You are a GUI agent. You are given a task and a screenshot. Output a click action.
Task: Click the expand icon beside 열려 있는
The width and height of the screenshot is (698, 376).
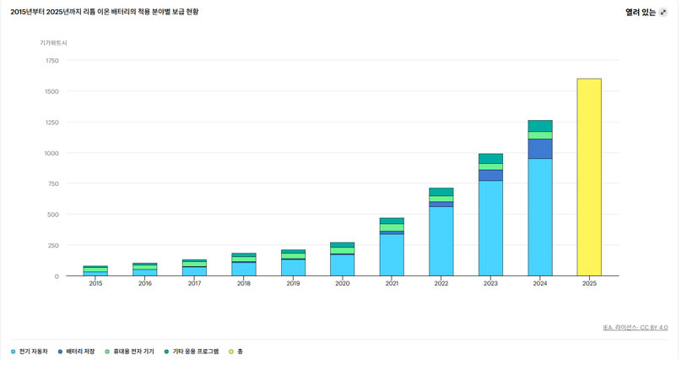click(663, 13)
